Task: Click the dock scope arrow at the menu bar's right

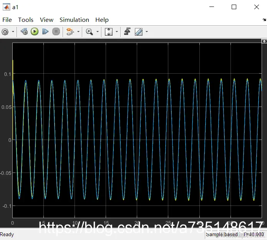Action: 264,20
